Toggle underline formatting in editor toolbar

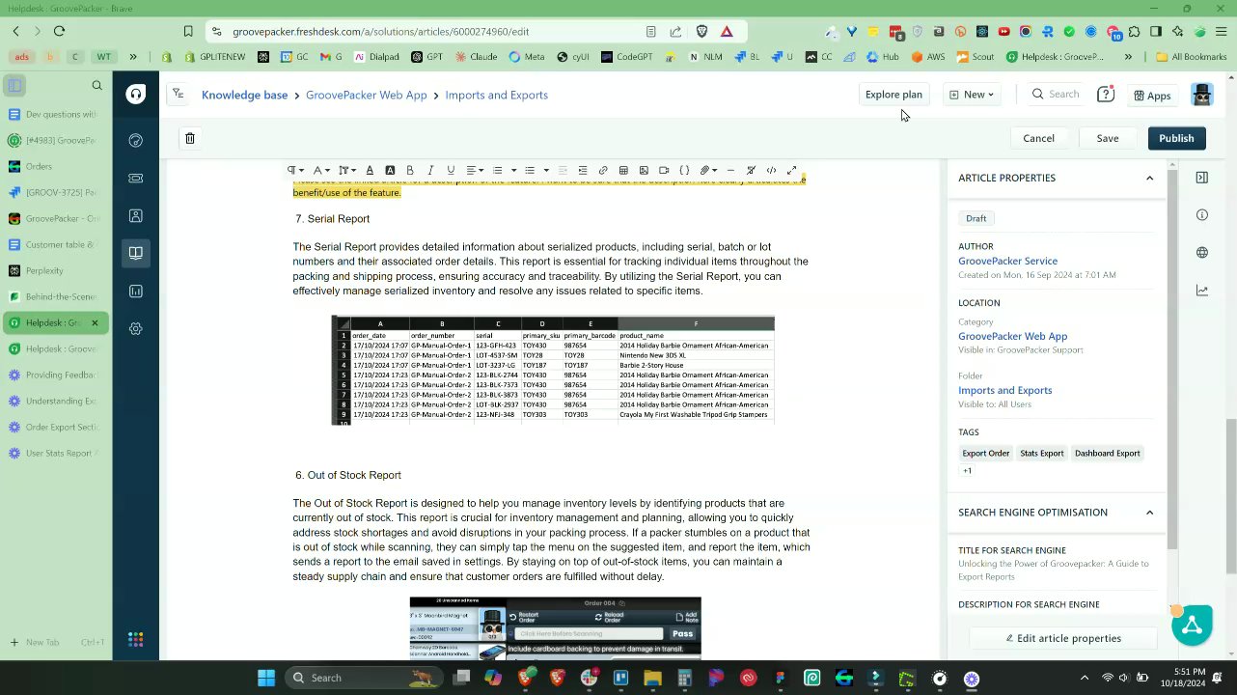pos(451,170)
